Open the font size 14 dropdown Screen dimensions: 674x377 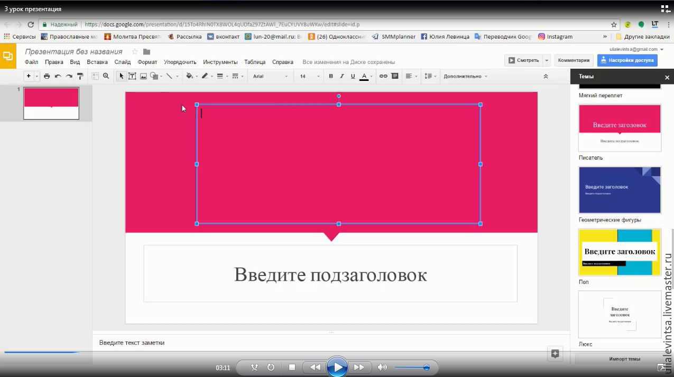(310, 76)
